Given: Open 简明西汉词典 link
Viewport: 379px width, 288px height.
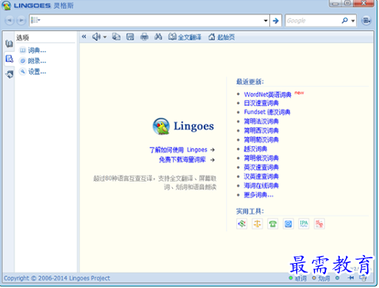Looking at the screenshot, I should 261,131.
